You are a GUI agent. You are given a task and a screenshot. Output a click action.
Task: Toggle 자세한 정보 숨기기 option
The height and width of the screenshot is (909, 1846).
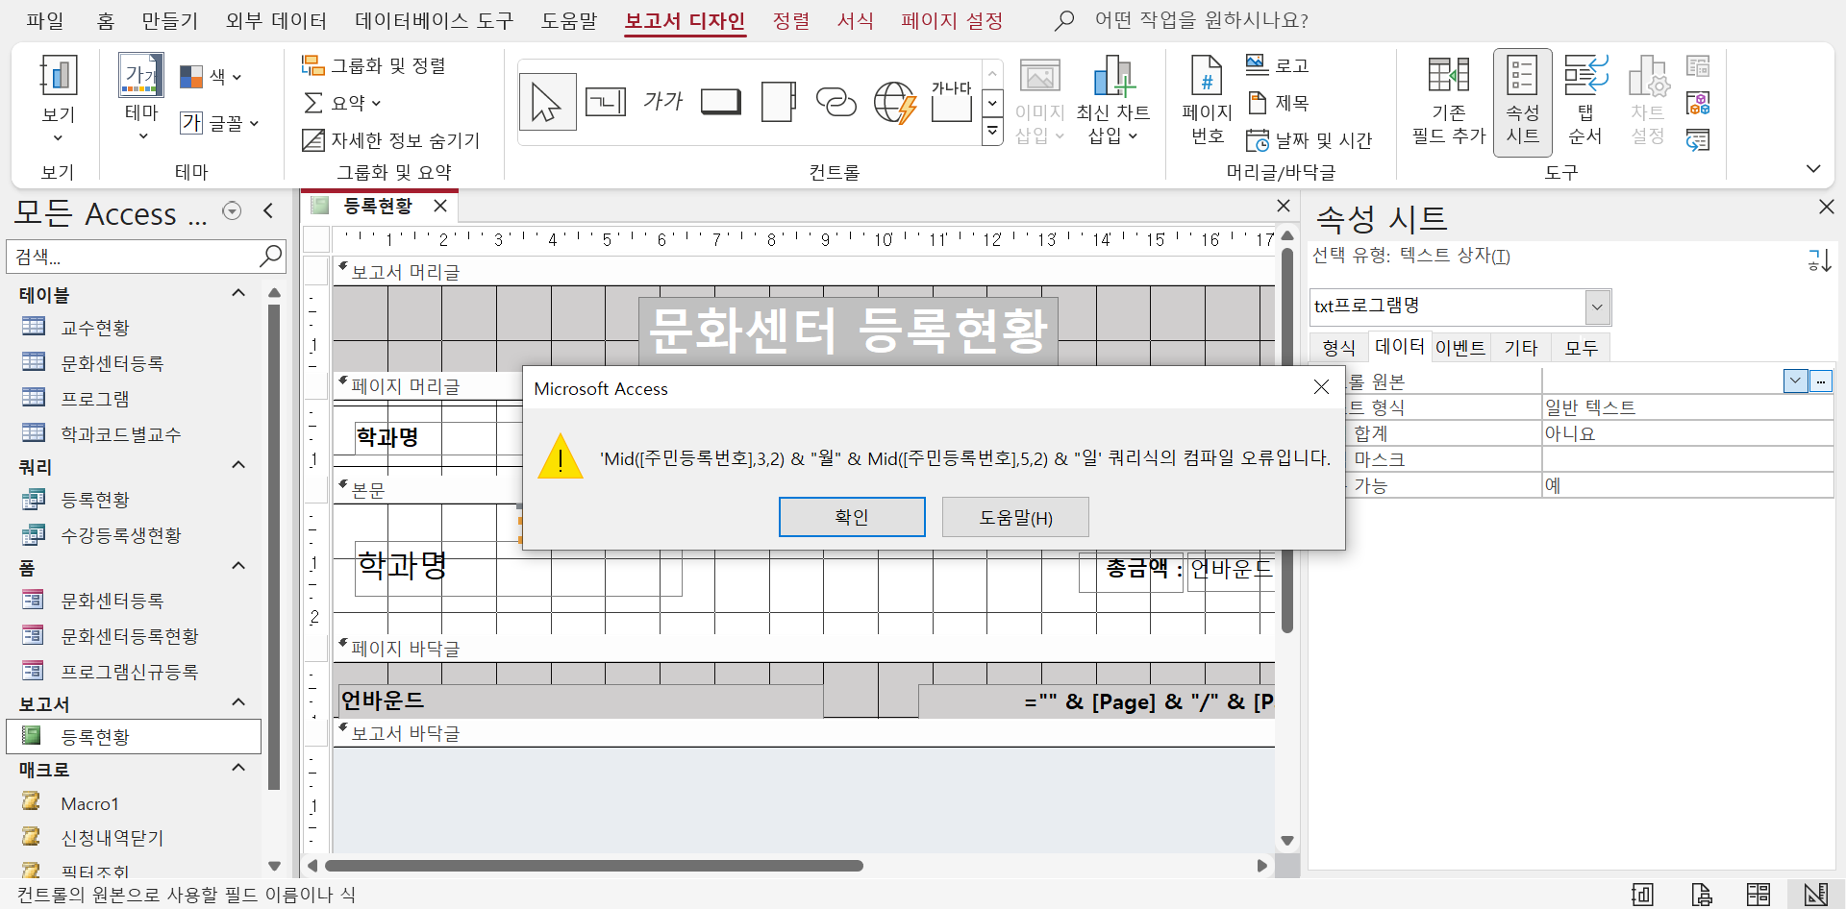(391, 140)
